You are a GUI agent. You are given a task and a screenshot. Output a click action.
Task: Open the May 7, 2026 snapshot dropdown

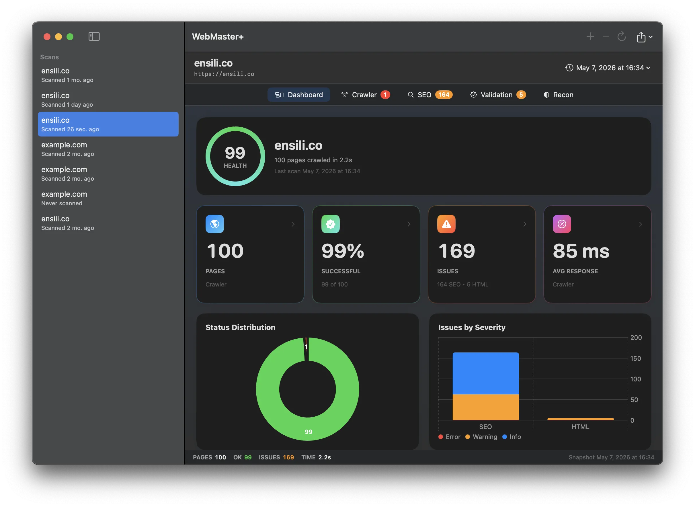point(608,68)
